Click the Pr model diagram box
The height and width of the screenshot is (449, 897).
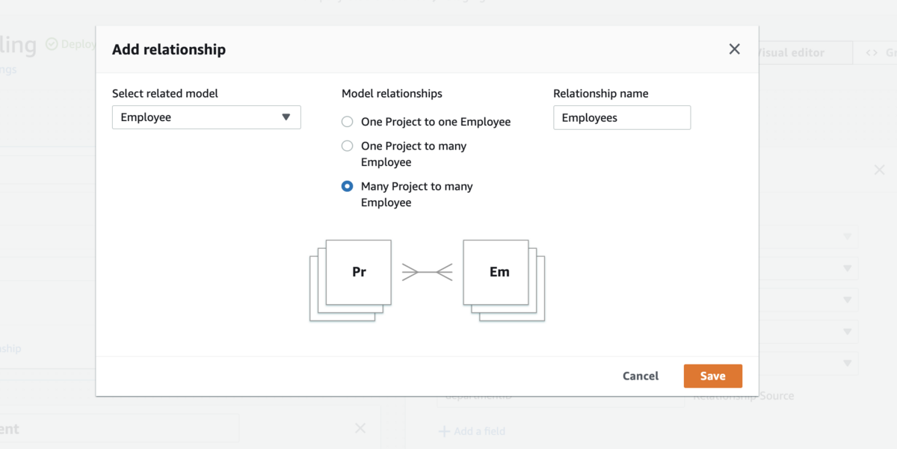[359, 272]
